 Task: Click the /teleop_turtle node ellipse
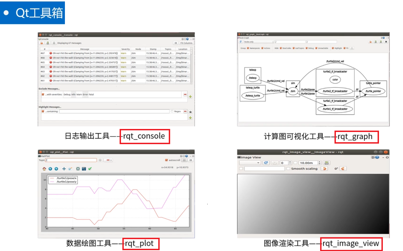tap(253, 96)
